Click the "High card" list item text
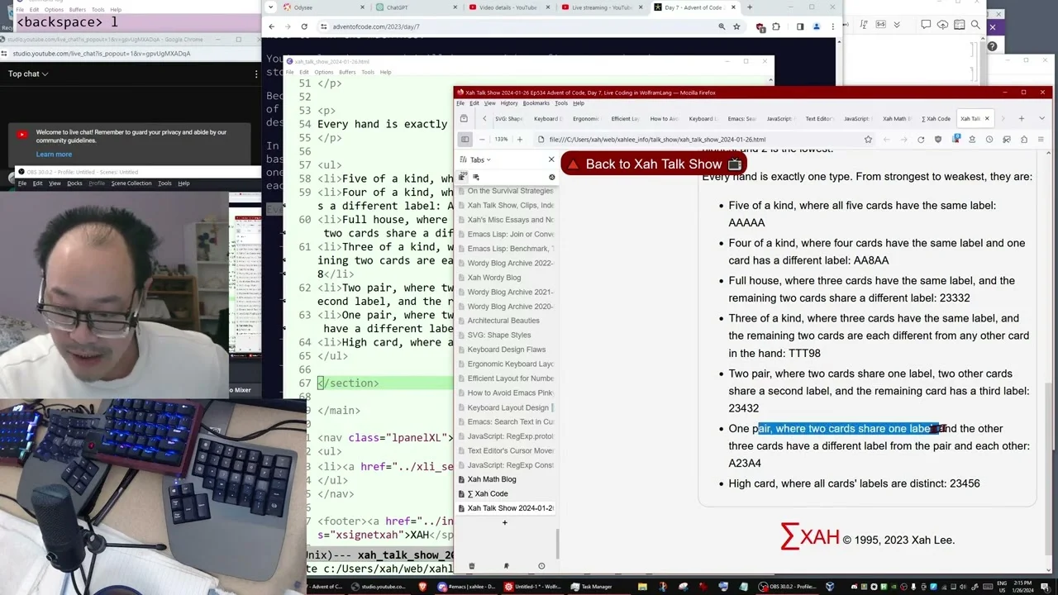Image resolution: width=1058 pixels, height=595 pixels. (x=854, y=483)
